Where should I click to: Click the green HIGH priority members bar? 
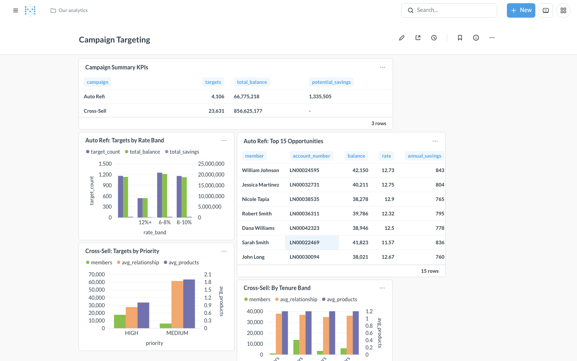[120, 321]
